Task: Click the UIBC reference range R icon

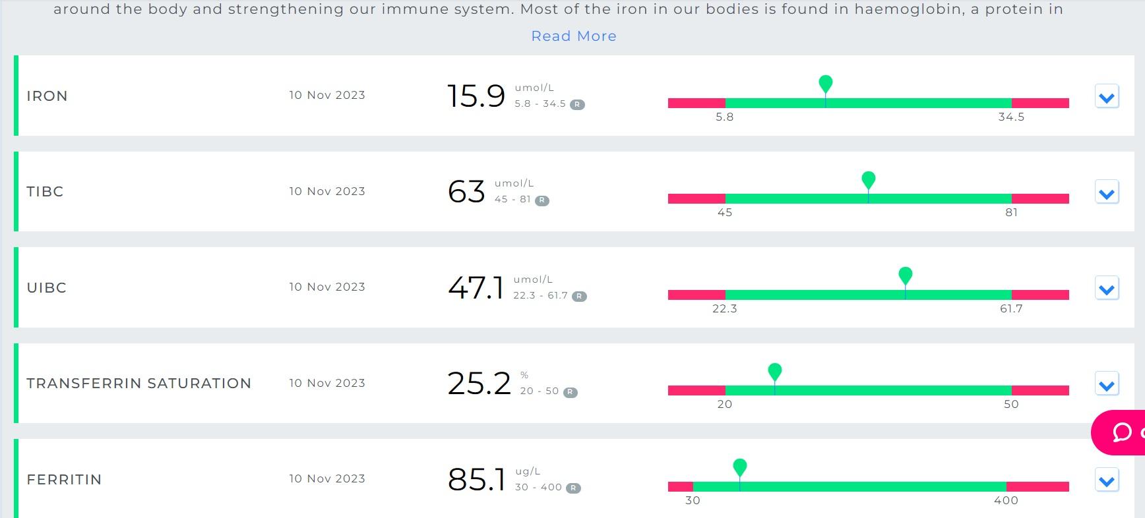Action: [x=579, y=297]
